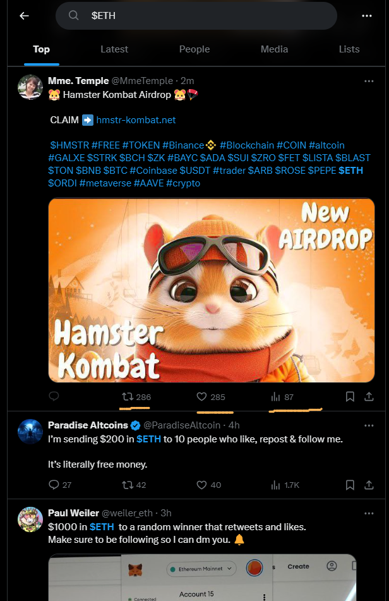Open the reply icon on Mme. Temple's tweet

pos(54,397)
